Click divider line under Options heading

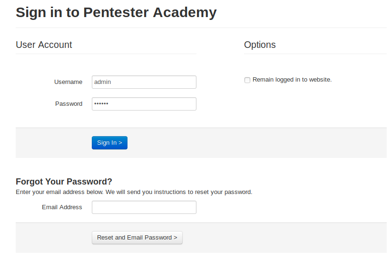[315, 54]
